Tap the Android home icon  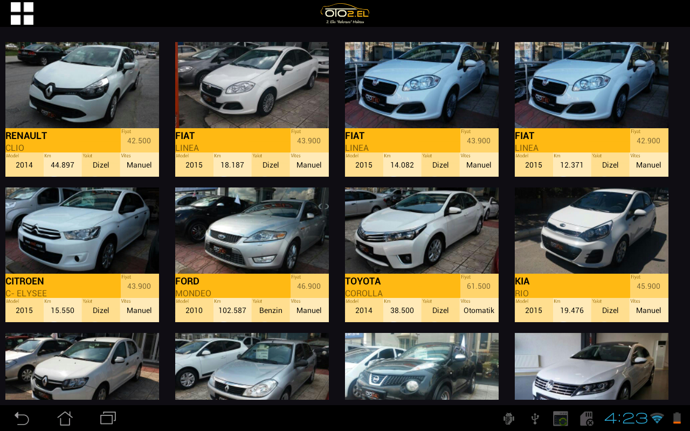[x=65, y=418]
